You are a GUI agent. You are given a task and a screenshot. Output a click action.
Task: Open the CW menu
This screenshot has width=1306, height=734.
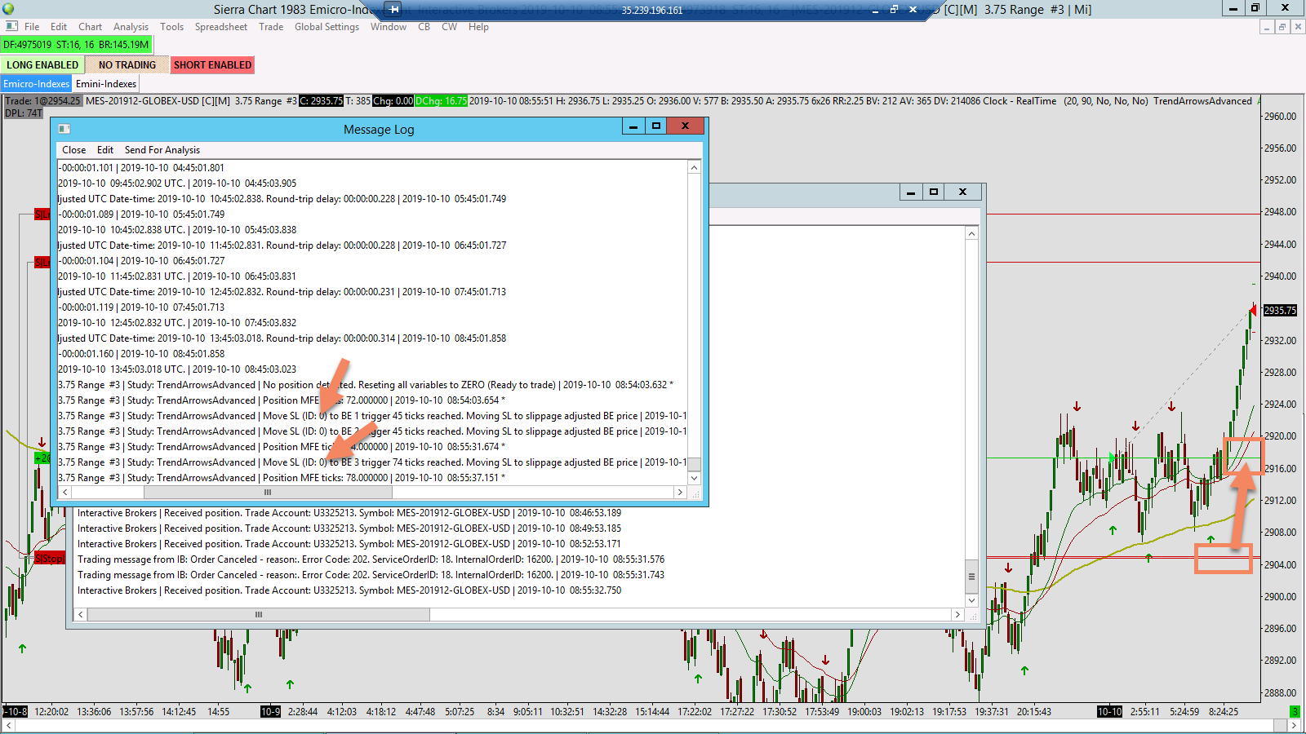[x=449, y=27]
